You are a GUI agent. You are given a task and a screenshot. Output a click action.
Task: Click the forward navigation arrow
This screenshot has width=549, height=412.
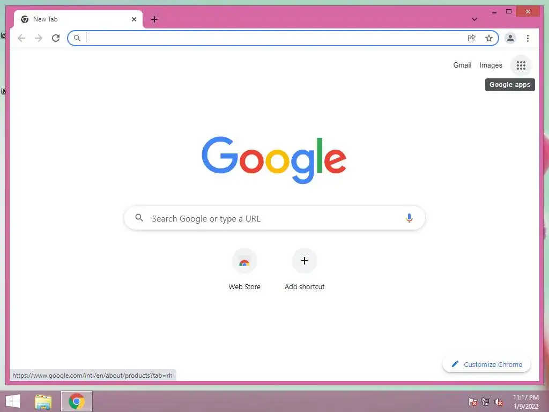click(x=39, y=38)
